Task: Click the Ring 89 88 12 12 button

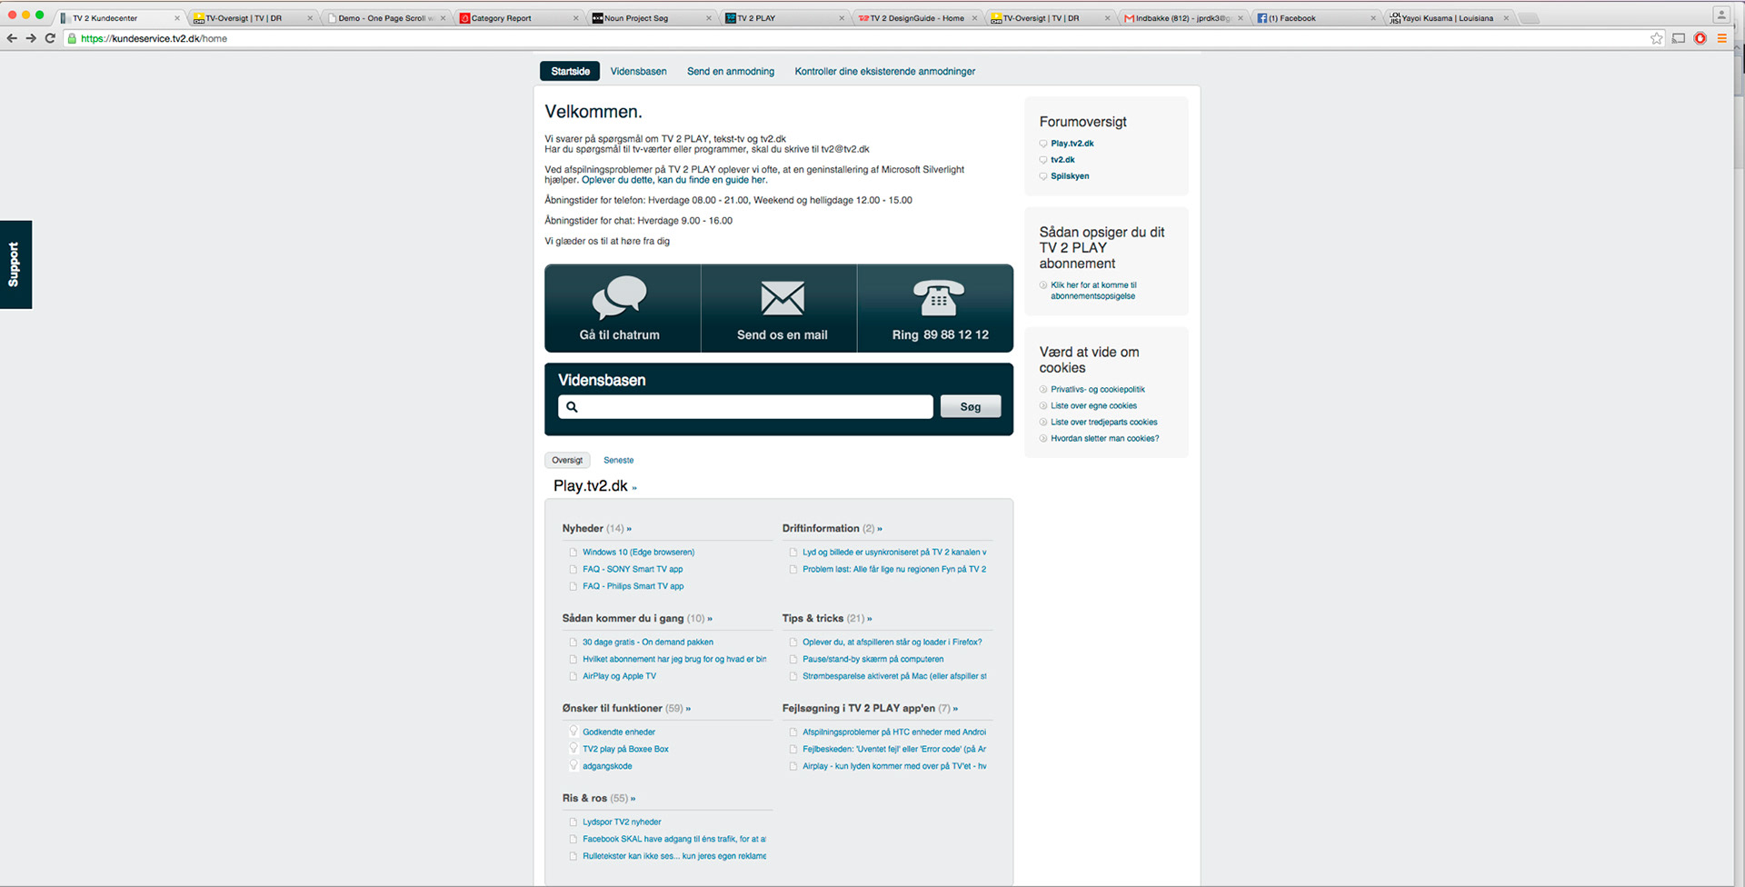Action: pos(935,308)
